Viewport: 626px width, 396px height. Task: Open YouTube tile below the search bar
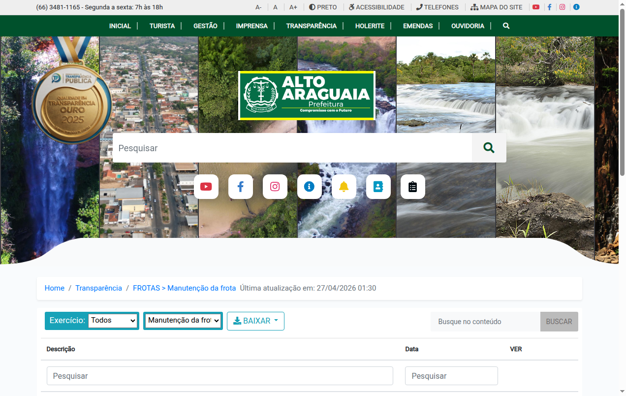[x=206, y=187]
